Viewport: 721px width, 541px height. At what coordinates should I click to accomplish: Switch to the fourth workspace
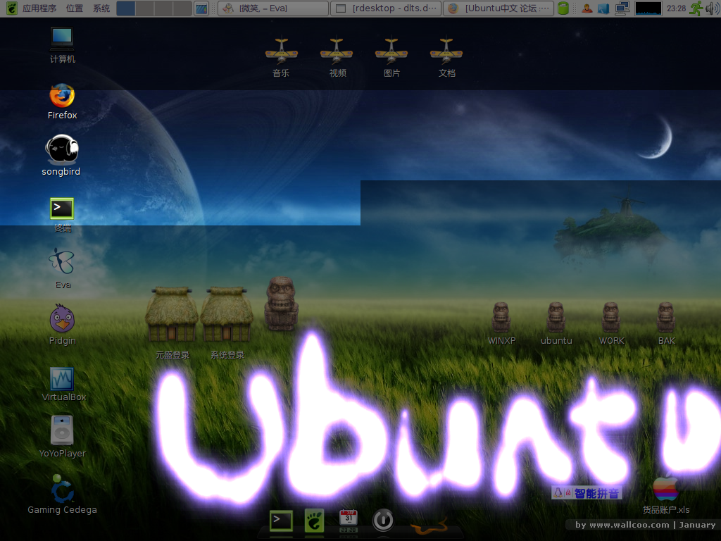click(182, 8)
